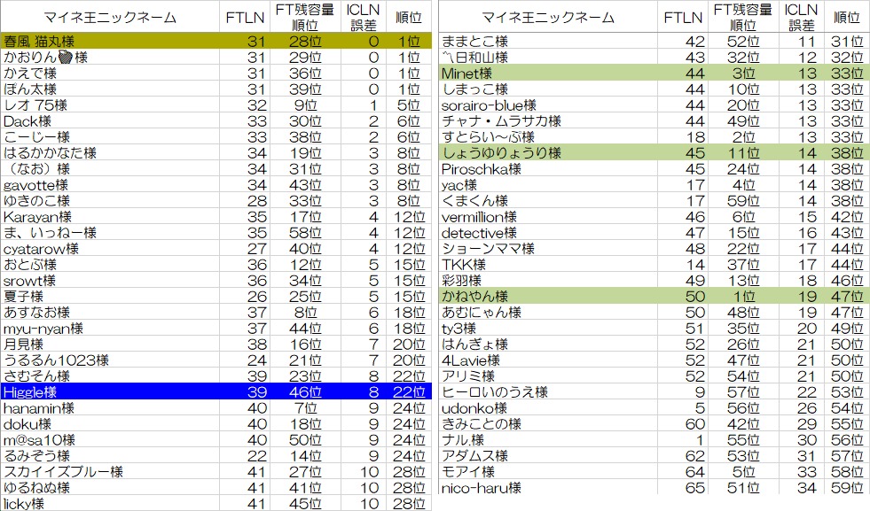Click the m@sa10様 name cell
Screen dimensions: 870x511
pos(40,440)
